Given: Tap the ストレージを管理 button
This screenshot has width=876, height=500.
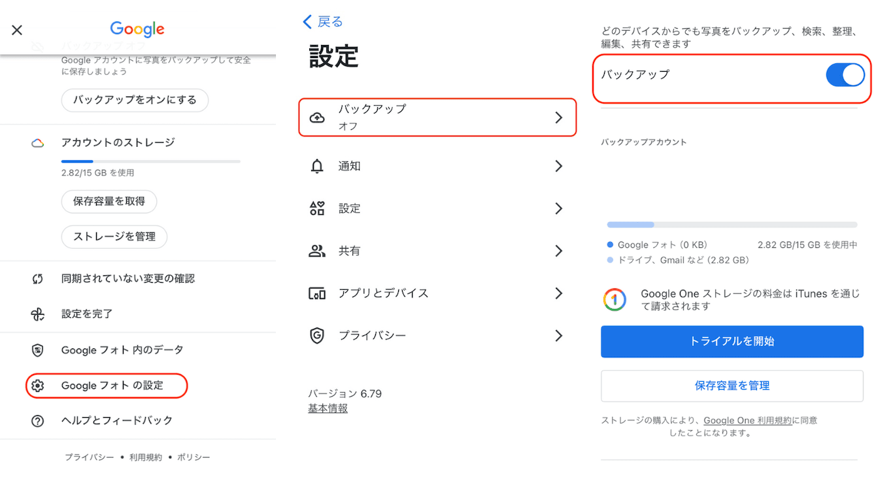Looking at the screenshot, I should 114,237.
